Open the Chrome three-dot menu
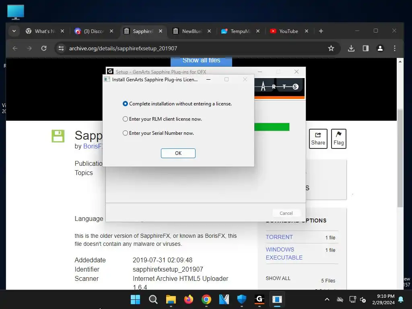Image resolution: width=412 pixels, height=309 pixels. pos(394,48)
